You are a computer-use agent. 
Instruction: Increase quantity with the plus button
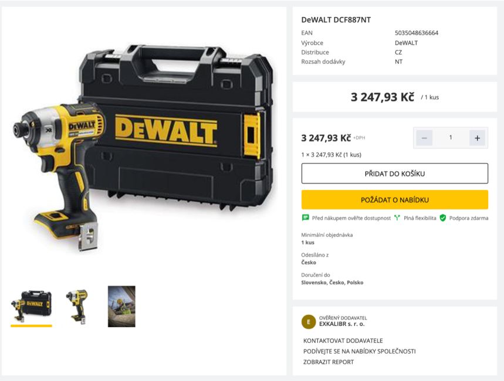coord(478,138)
